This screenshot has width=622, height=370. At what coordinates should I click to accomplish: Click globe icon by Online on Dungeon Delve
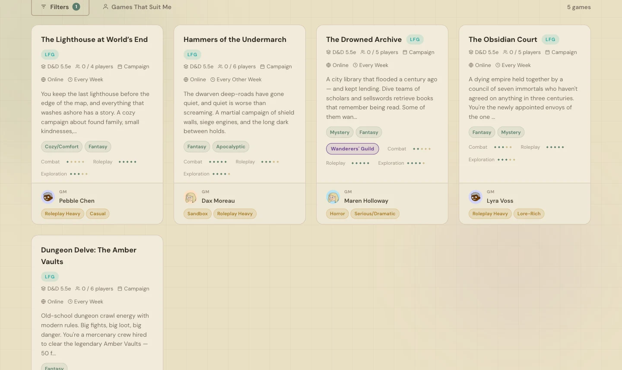pyautogui.click(x=43, y=302)
